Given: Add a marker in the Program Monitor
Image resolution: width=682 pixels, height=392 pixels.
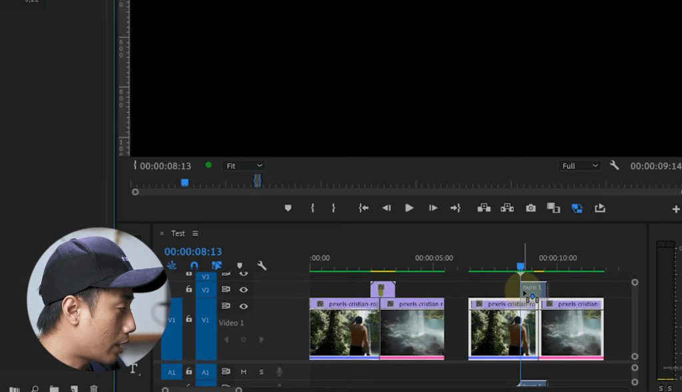Looking at the screenshot, I should coord(288,208).
